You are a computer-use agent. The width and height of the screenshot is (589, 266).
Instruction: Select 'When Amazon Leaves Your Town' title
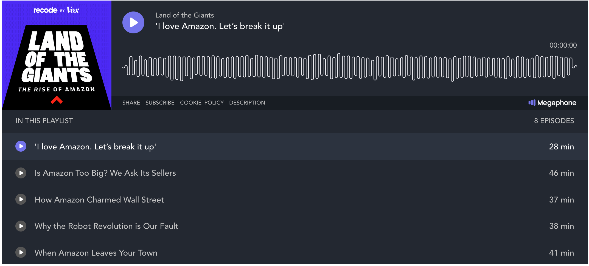pyautogui.click(x=96, y=253)
